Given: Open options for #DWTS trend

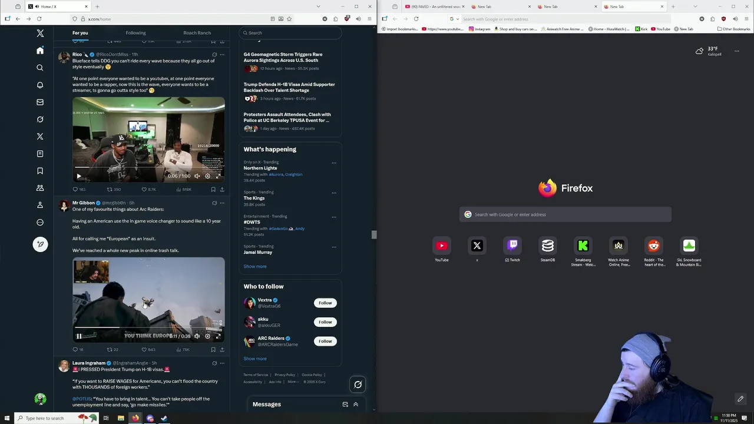Looking at the screenshot, I should tap(334, 217).
